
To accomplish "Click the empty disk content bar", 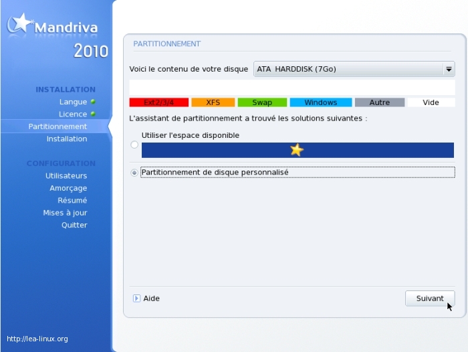I will click(291, 87).
